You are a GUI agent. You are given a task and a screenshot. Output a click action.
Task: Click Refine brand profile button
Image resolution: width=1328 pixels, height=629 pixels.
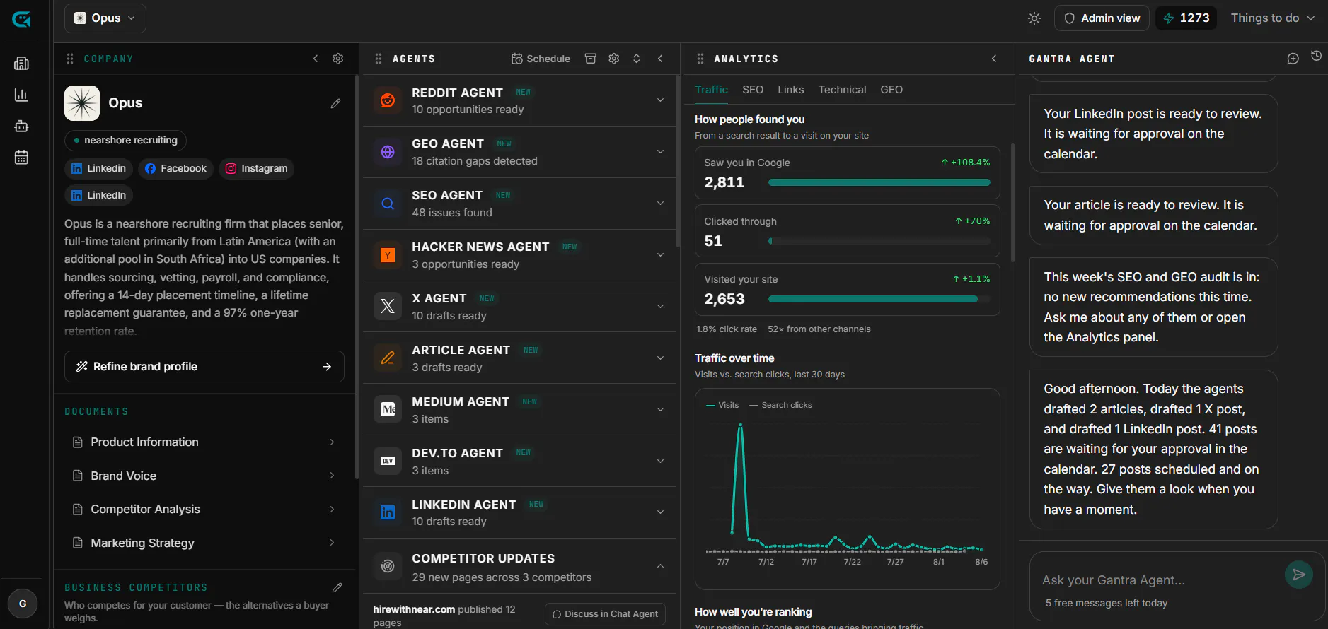click(204, 367)
